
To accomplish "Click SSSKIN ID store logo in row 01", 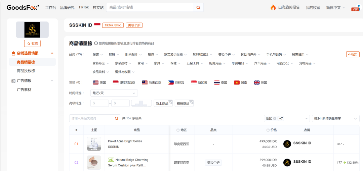I will coord(287,144).
